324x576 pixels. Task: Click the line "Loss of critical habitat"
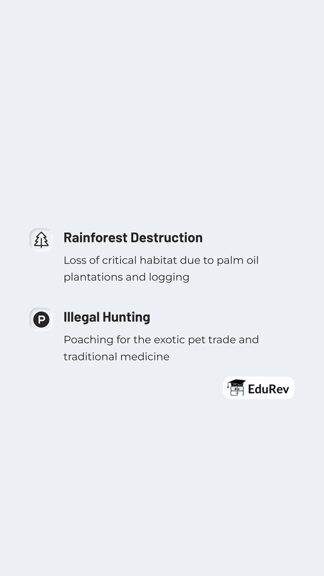click(161, 260)
